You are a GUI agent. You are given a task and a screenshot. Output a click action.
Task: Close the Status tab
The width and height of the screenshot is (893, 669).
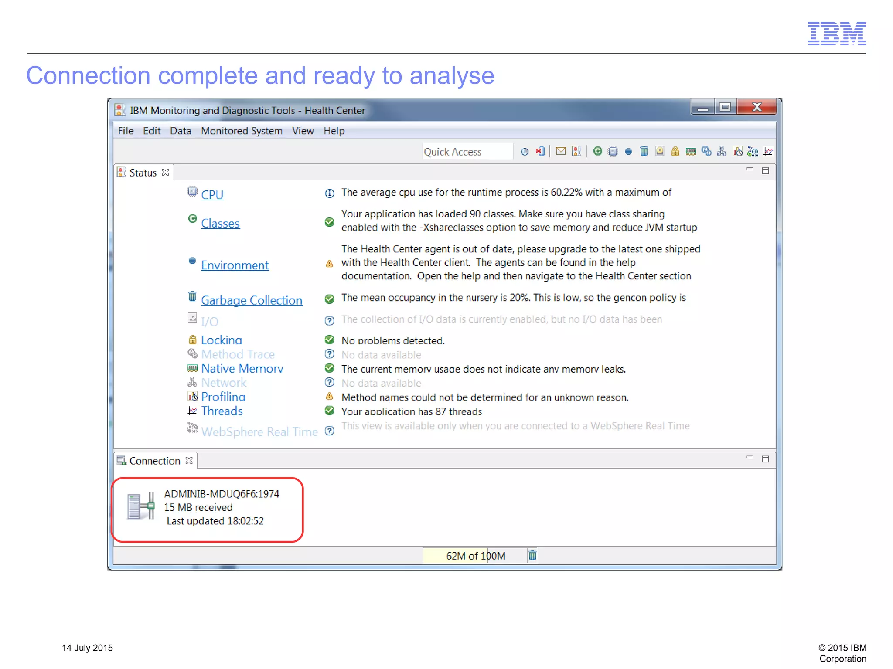[165, 172]
